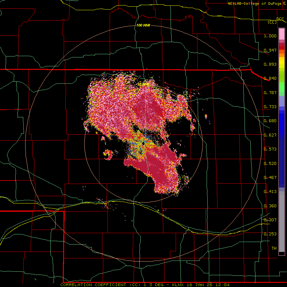Click the 0.787 scale value

tap(270, 92)
